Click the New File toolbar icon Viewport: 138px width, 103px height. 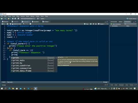click(x=2, y=19)
